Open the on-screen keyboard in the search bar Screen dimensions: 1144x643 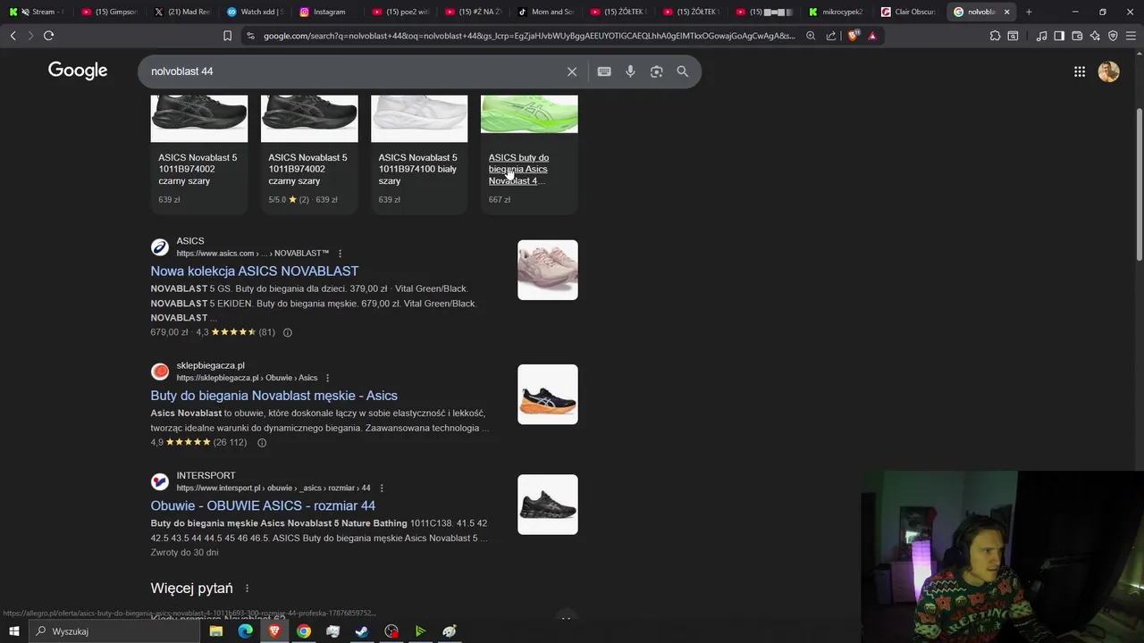coord(604,71)
